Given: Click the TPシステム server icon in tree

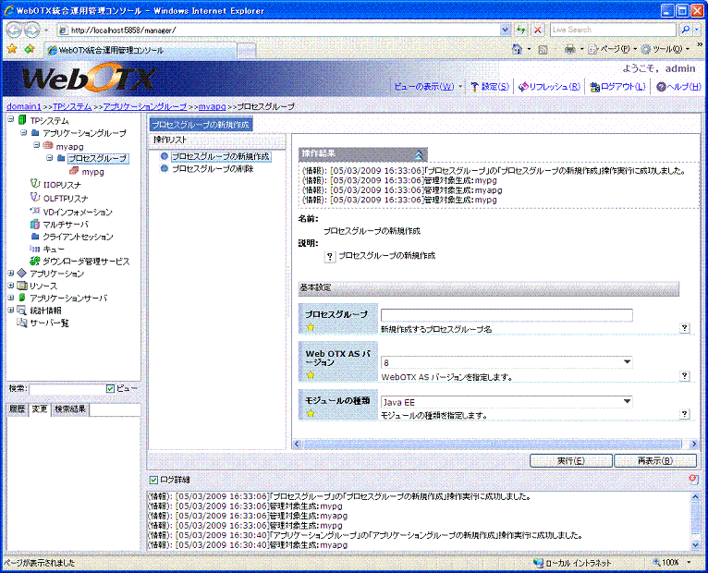Looking at the screenshot, I should (x=22, y=120).
